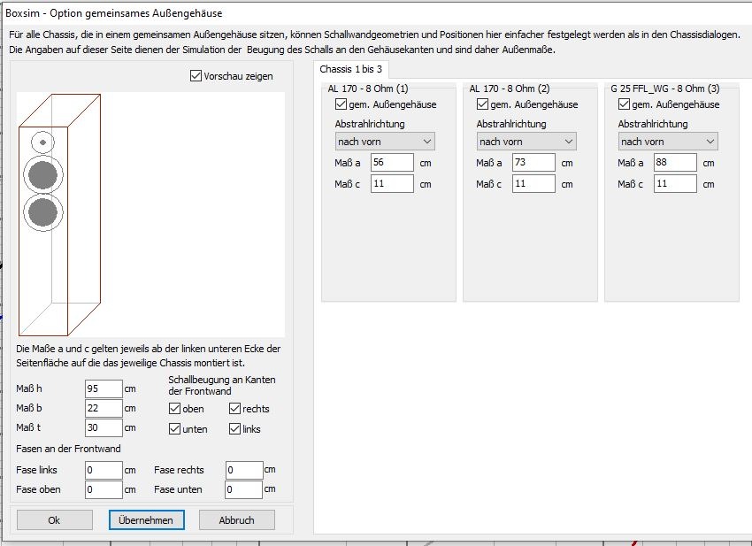Toggle gem. Außengehäuse for G 25 FFL_WG (3)
752x546 pixels.
click(x=624, y=104)
